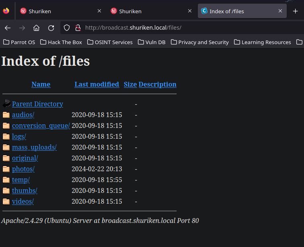
Task: Open the conversion_queue/ directory link
Action: click(41, 126)
